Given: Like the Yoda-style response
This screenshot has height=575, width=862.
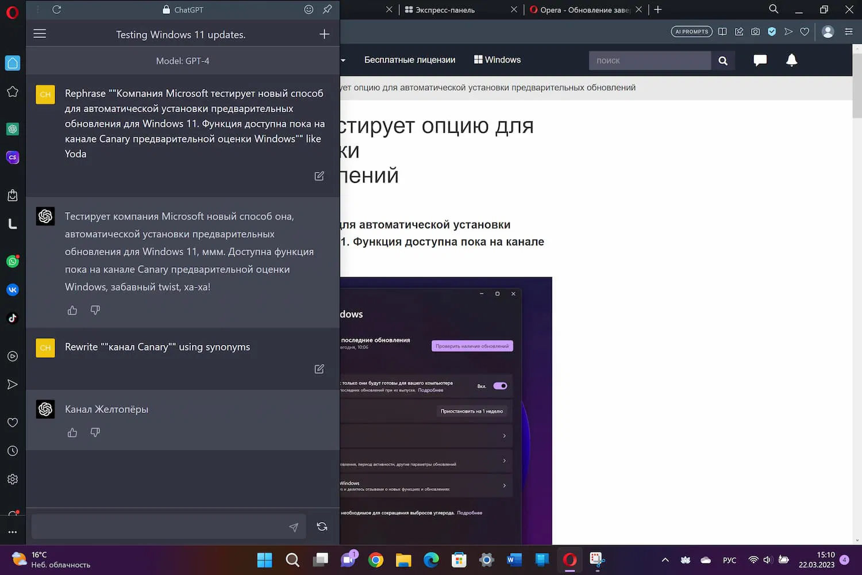Looking at the screenshot, I should pyautogui.click(x=72, y=310).
